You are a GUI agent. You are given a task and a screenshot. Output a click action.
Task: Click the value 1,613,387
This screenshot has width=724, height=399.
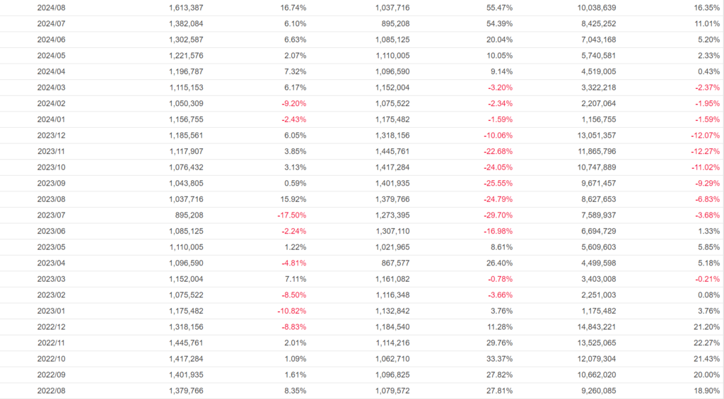click(186, 7)
